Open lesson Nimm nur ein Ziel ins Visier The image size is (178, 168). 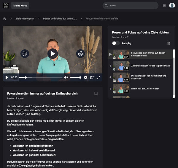(x=145, y=88)
